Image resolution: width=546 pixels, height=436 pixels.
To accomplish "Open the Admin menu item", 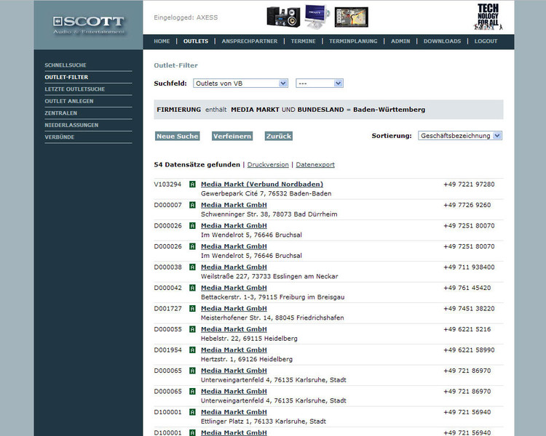I will [400, 41].
